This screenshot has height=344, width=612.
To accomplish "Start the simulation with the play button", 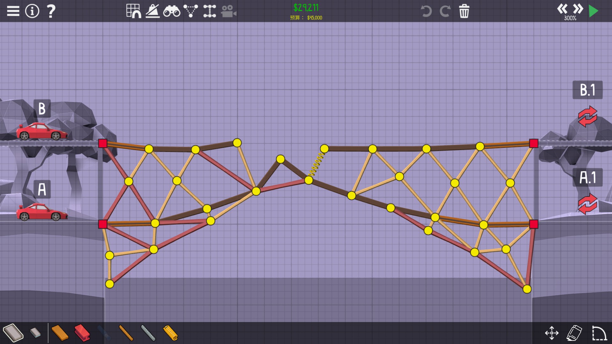I will pos(594,11).
